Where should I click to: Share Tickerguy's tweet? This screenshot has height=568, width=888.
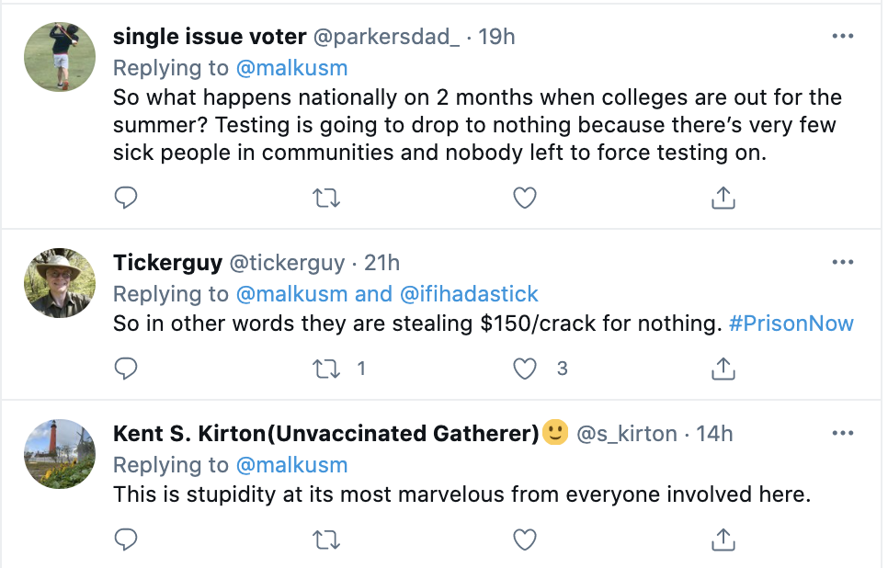coord(723,369)
